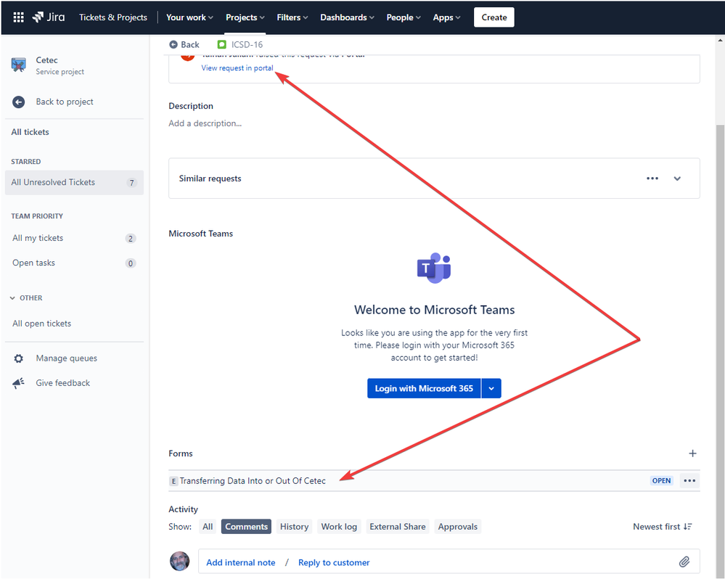Click the Back to project arrow icon
This screenshot has height=579, width=725.
(18, 102)
